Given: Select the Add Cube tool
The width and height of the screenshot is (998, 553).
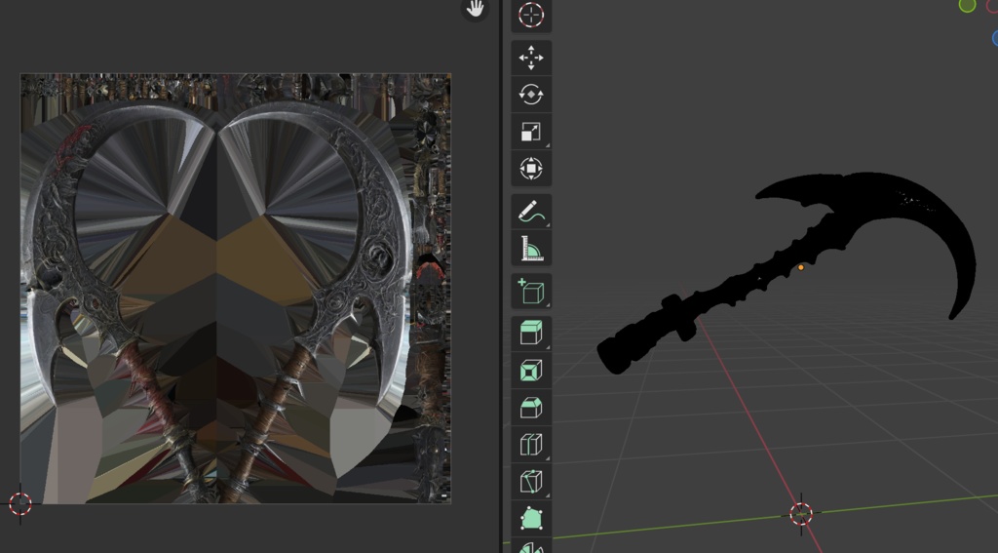Looking at the screenshot, I should (x=531, y=292).
